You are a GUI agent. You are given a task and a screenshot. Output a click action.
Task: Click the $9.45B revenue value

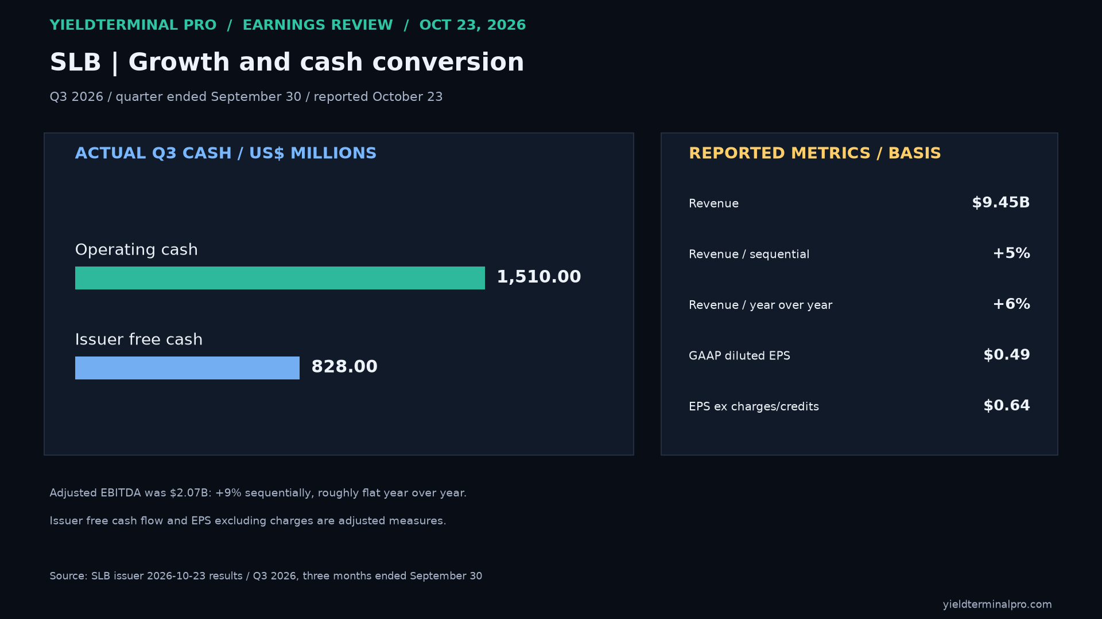pyautogui.click(x=1001, y=203)
